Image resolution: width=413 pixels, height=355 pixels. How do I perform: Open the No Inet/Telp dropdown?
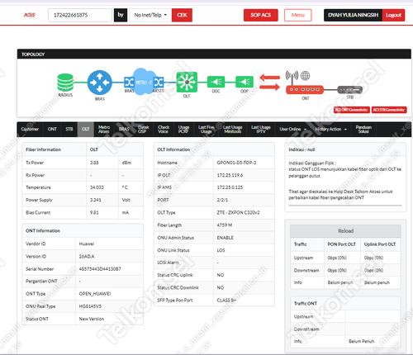[x=150, y=15]
